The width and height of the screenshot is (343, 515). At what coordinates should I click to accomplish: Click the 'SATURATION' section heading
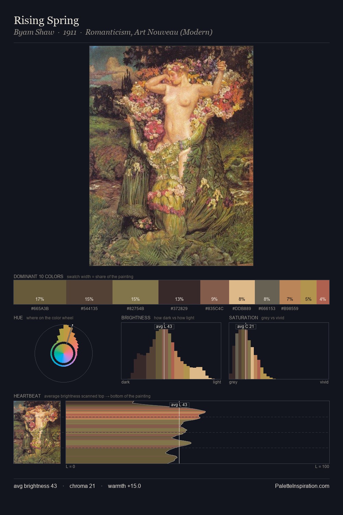pos(244,318)
